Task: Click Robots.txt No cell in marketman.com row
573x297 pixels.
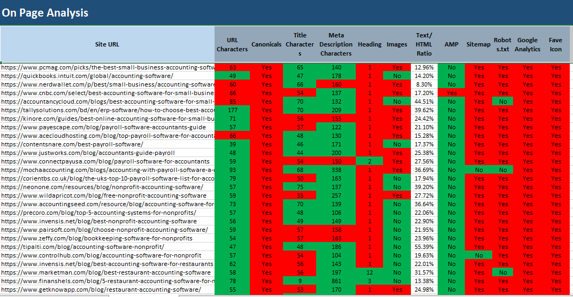Action: (503, 272)
